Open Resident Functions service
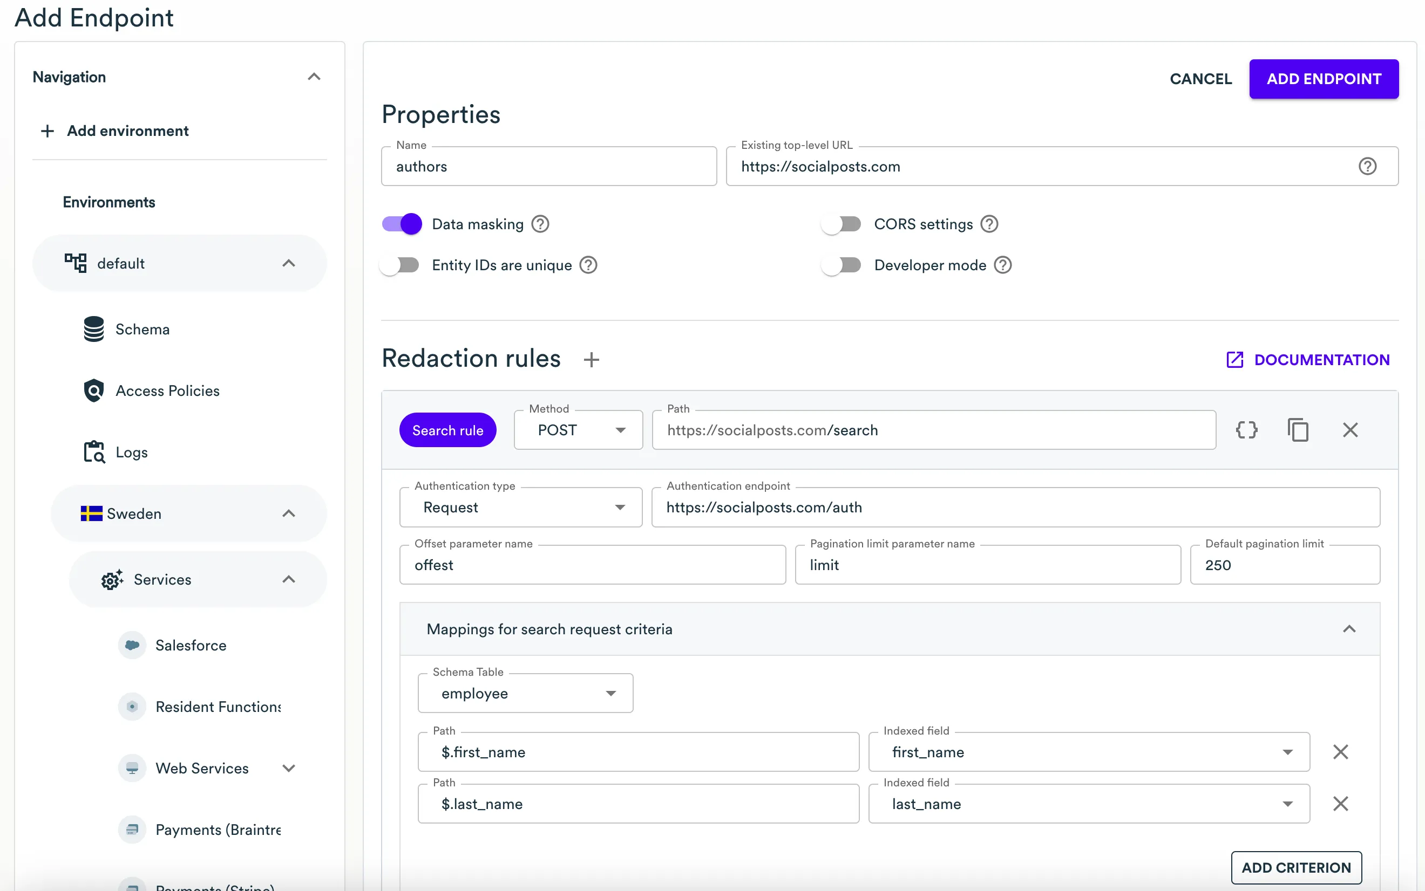 (218, 707)
